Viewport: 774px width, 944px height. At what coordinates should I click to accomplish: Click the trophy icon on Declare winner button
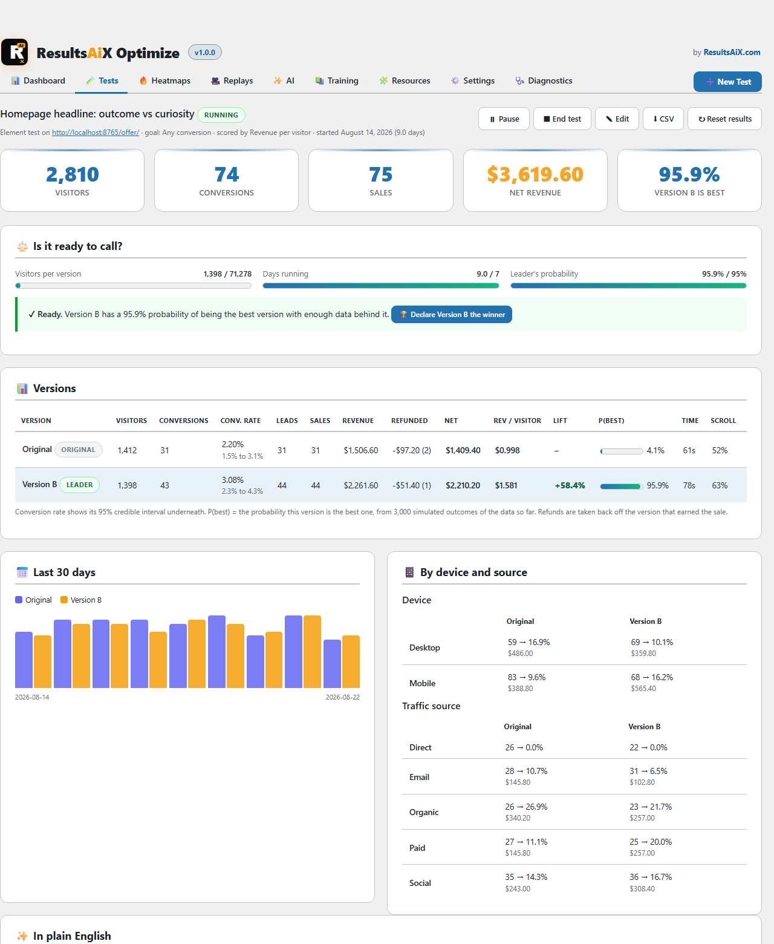(403, 315)
